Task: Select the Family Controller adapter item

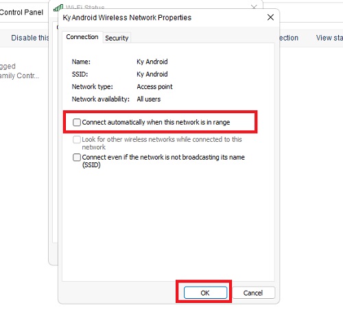Action: pos(19,75)
